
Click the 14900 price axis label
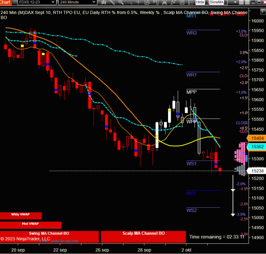click(x=257, y=237)
